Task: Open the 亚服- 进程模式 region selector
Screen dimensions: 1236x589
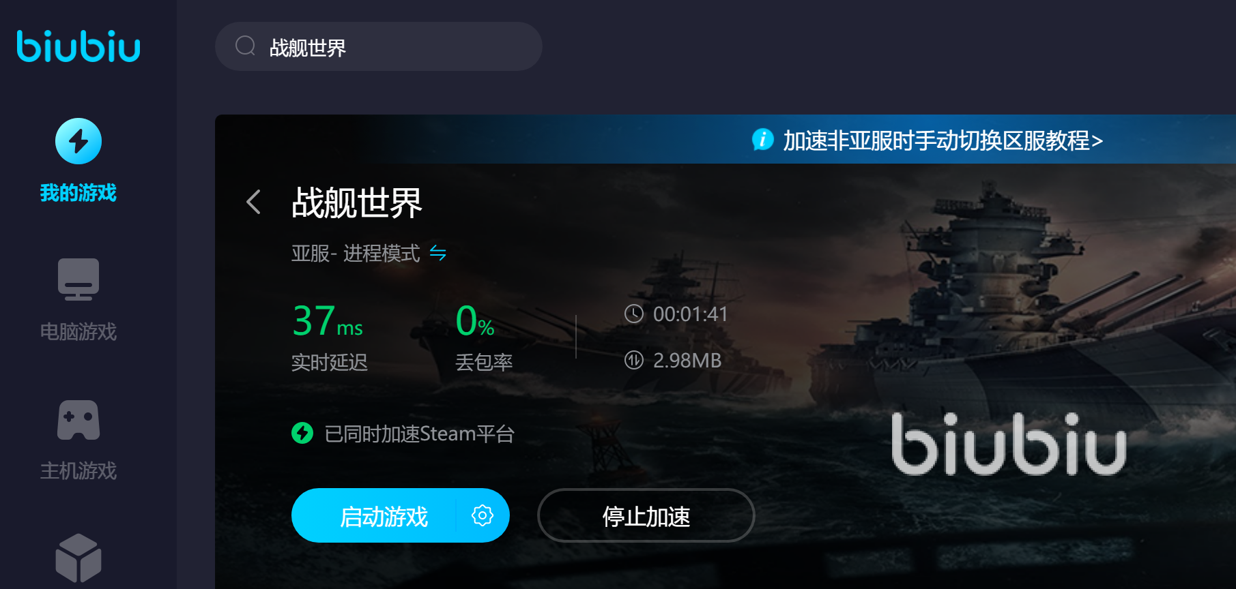Action: tap(356, 254)
